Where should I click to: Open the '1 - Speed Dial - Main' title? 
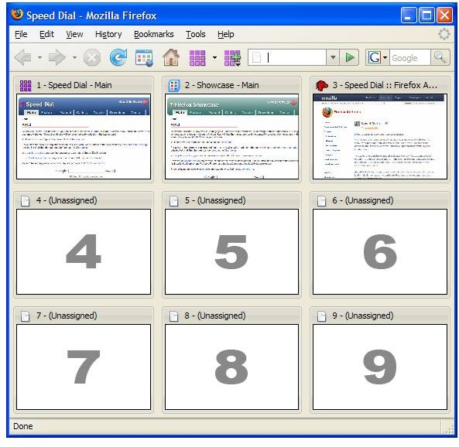pyautogui.click(x=74, y=85)
